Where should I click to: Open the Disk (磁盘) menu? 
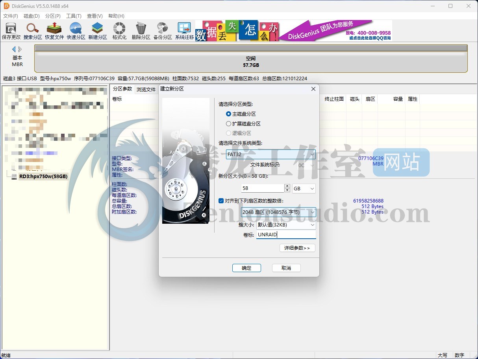31,16
